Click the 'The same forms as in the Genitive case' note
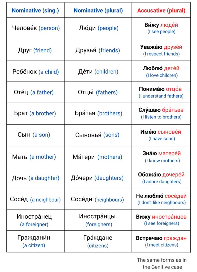The image size is (197, 272). [x=160, y=263]
